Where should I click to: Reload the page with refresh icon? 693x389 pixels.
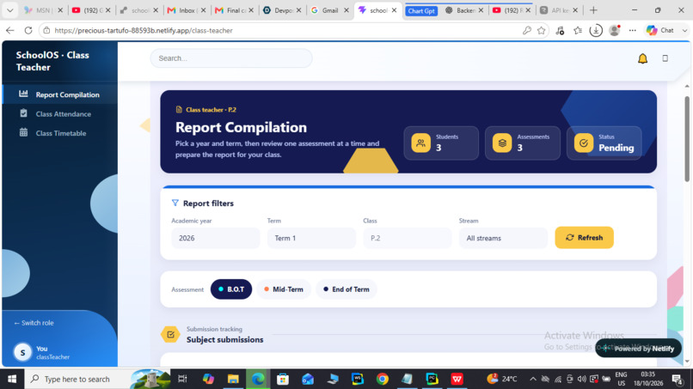[28, 30]
